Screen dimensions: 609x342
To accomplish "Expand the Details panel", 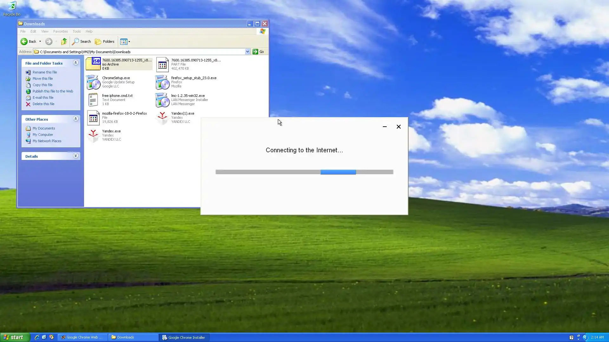I will point(75,156).
